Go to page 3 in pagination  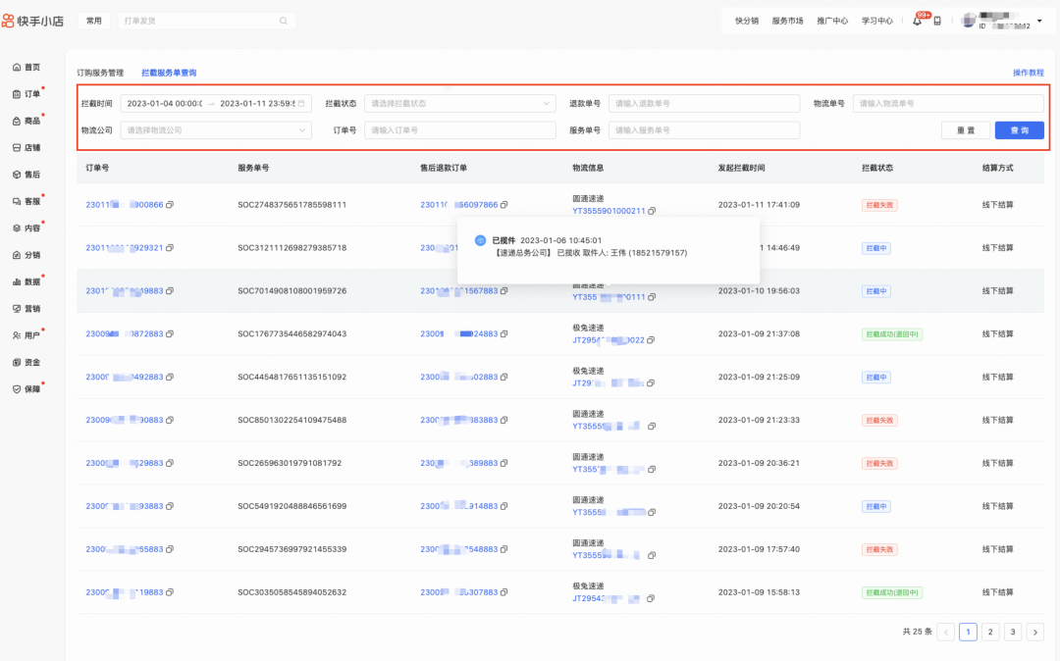coord(1013,632)
